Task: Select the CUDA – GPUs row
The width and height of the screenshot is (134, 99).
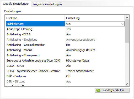Action: click(x=65, y=66)
